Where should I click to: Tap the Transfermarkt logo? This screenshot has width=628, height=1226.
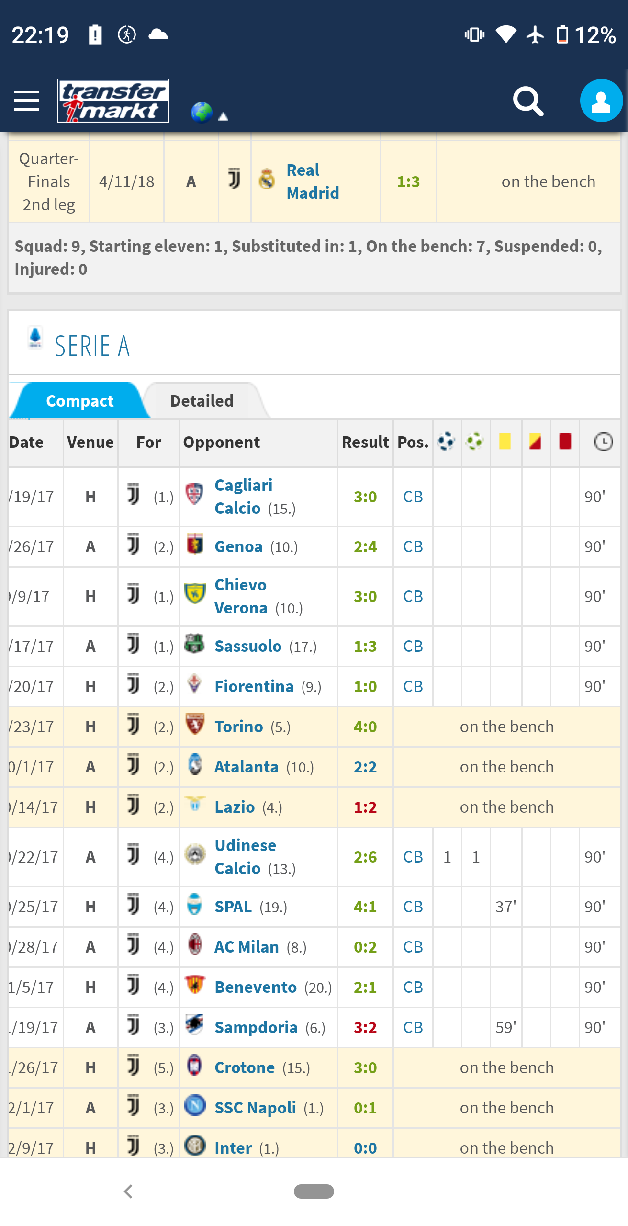tap(113, 101)
